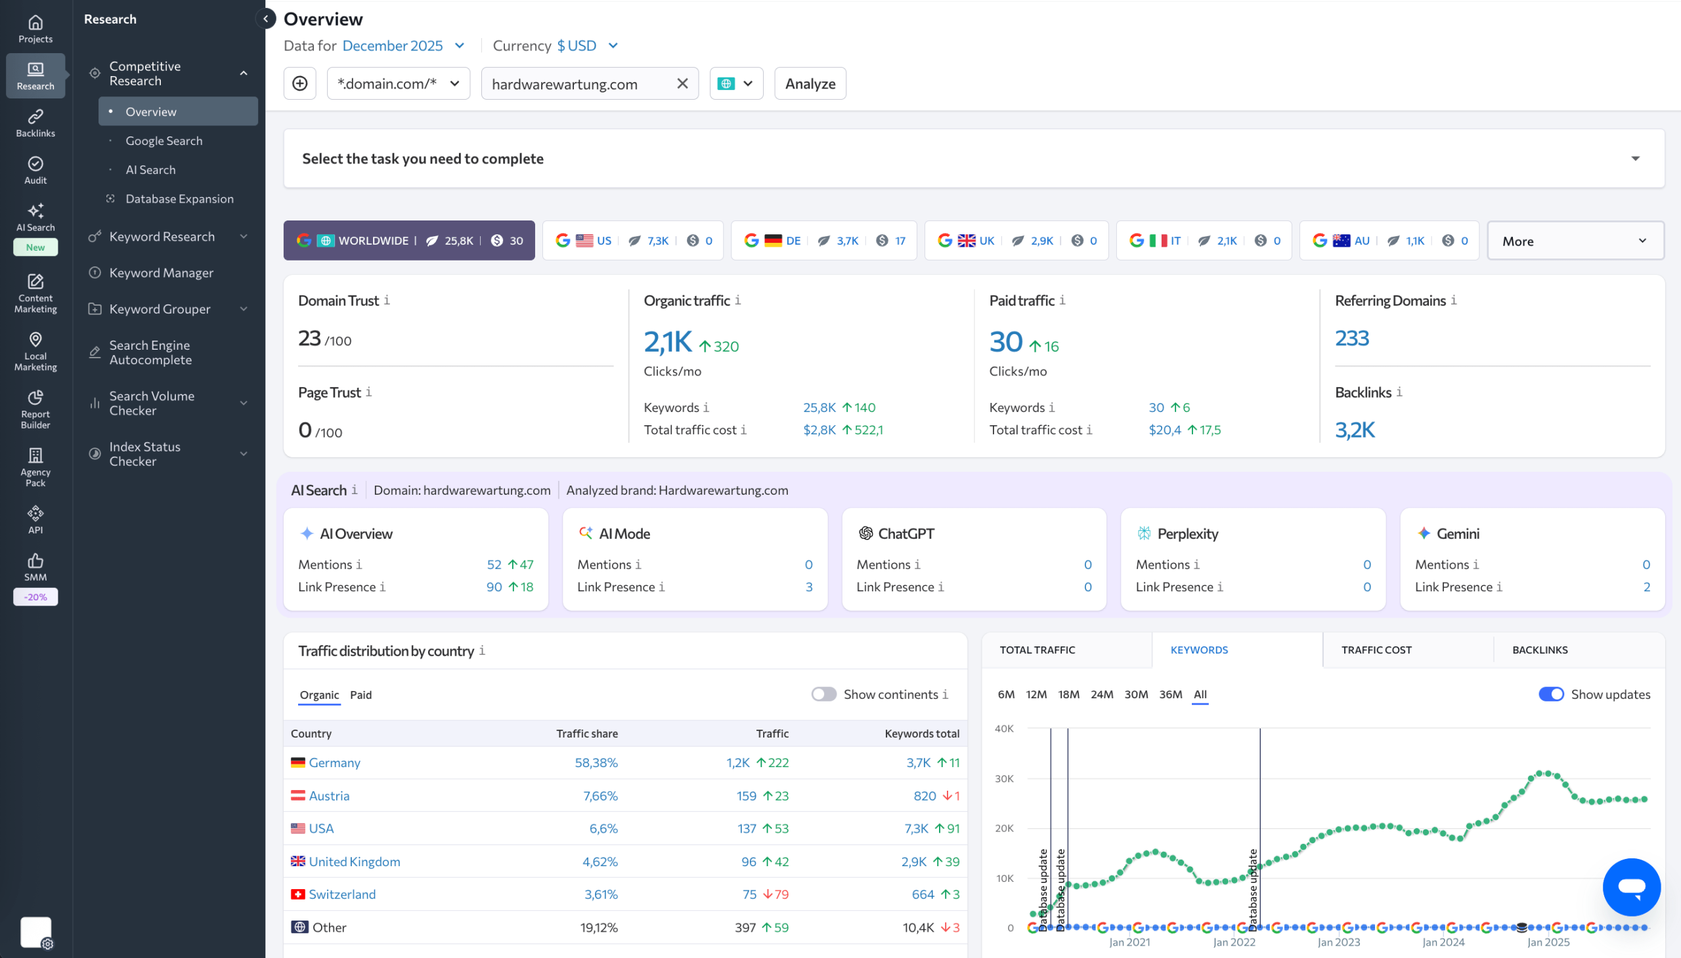Switch traffic distribution to Paid

(x=361, y=695)
